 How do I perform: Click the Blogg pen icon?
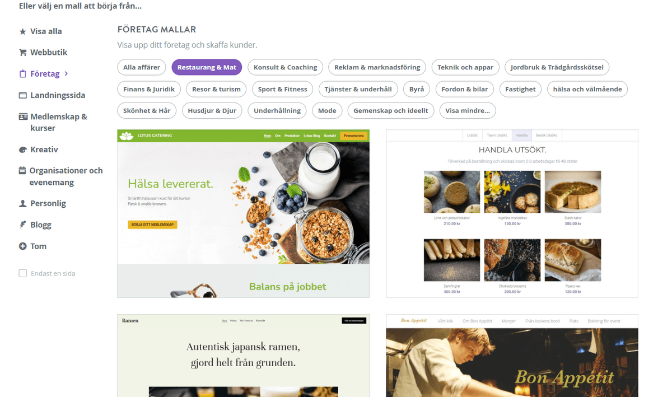[23, 225]
